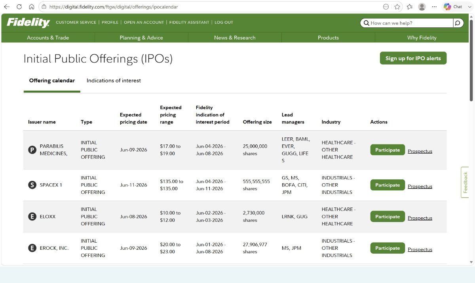
Task: Open the SpaceX 1 prospectus
Action: click(x=420, y=186)
